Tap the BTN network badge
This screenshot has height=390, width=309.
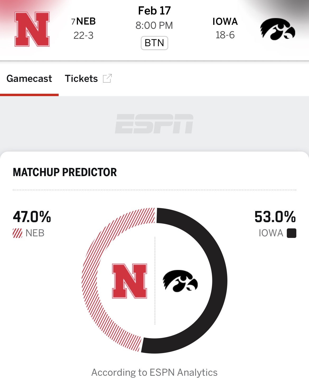tap(154, 43)
